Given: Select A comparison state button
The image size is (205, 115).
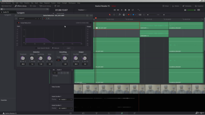Looking at the screenshot, I should 44,19.
